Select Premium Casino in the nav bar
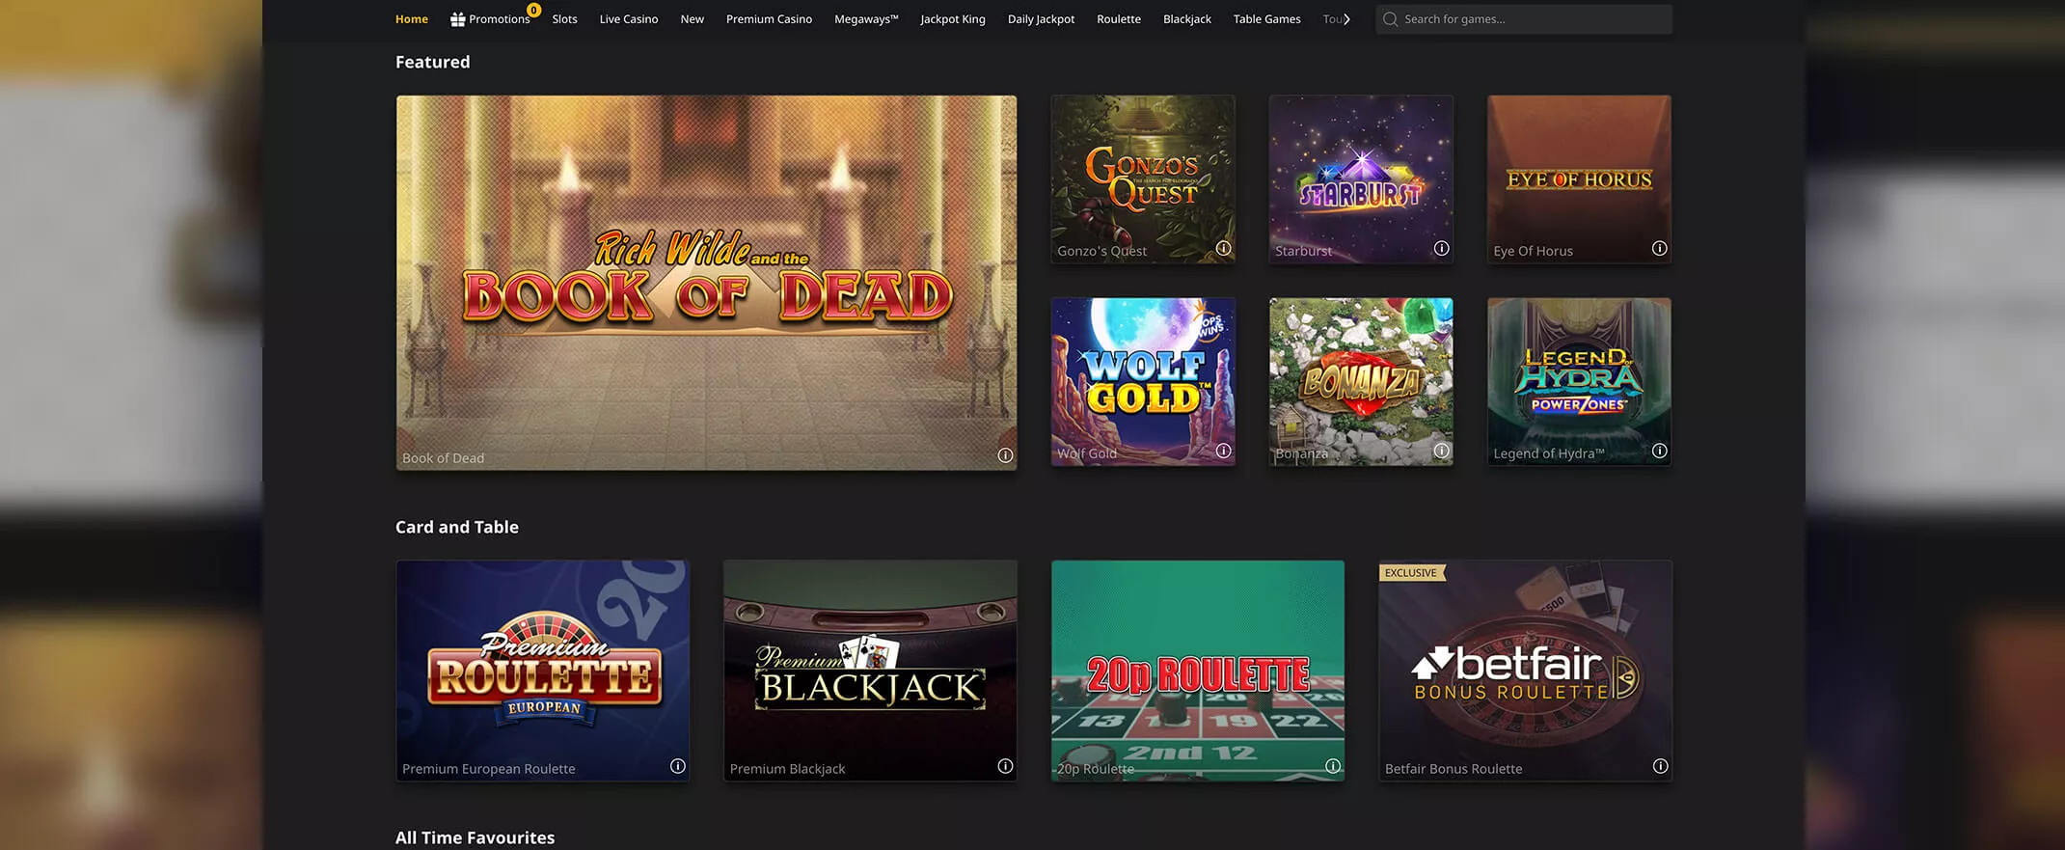The width and height of the screenshot is (2065, 850). pyautogui.click(x=769, y=19)
